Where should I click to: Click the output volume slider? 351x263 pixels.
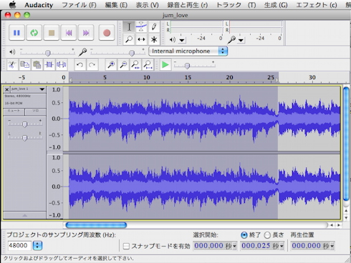pos(47,52)
